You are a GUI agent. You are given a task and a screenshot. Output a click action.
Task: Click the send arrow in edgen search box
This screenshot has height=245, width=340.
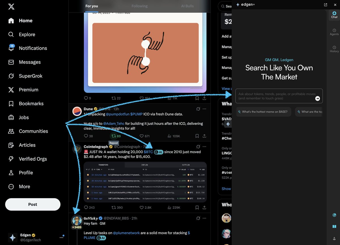coord(318,98)
